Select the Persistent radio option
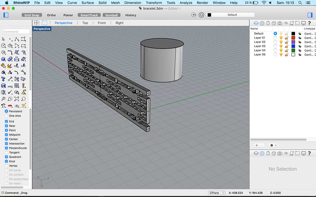This screenshot has width=316, height=197. click(6, 111)
